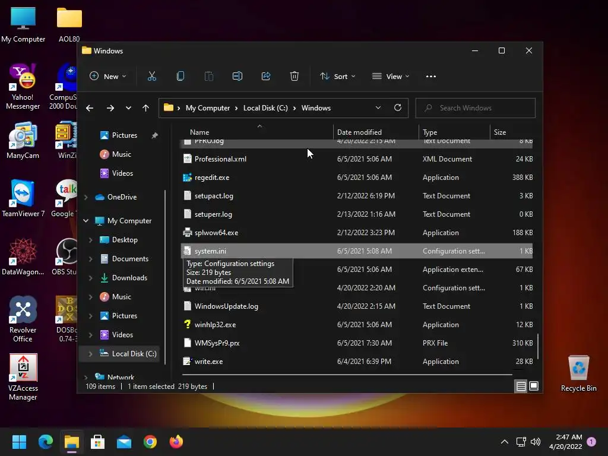Expand the Documents tree node
Image resolution: width=608 pixels, height=456 pixels.
(90, 259)
